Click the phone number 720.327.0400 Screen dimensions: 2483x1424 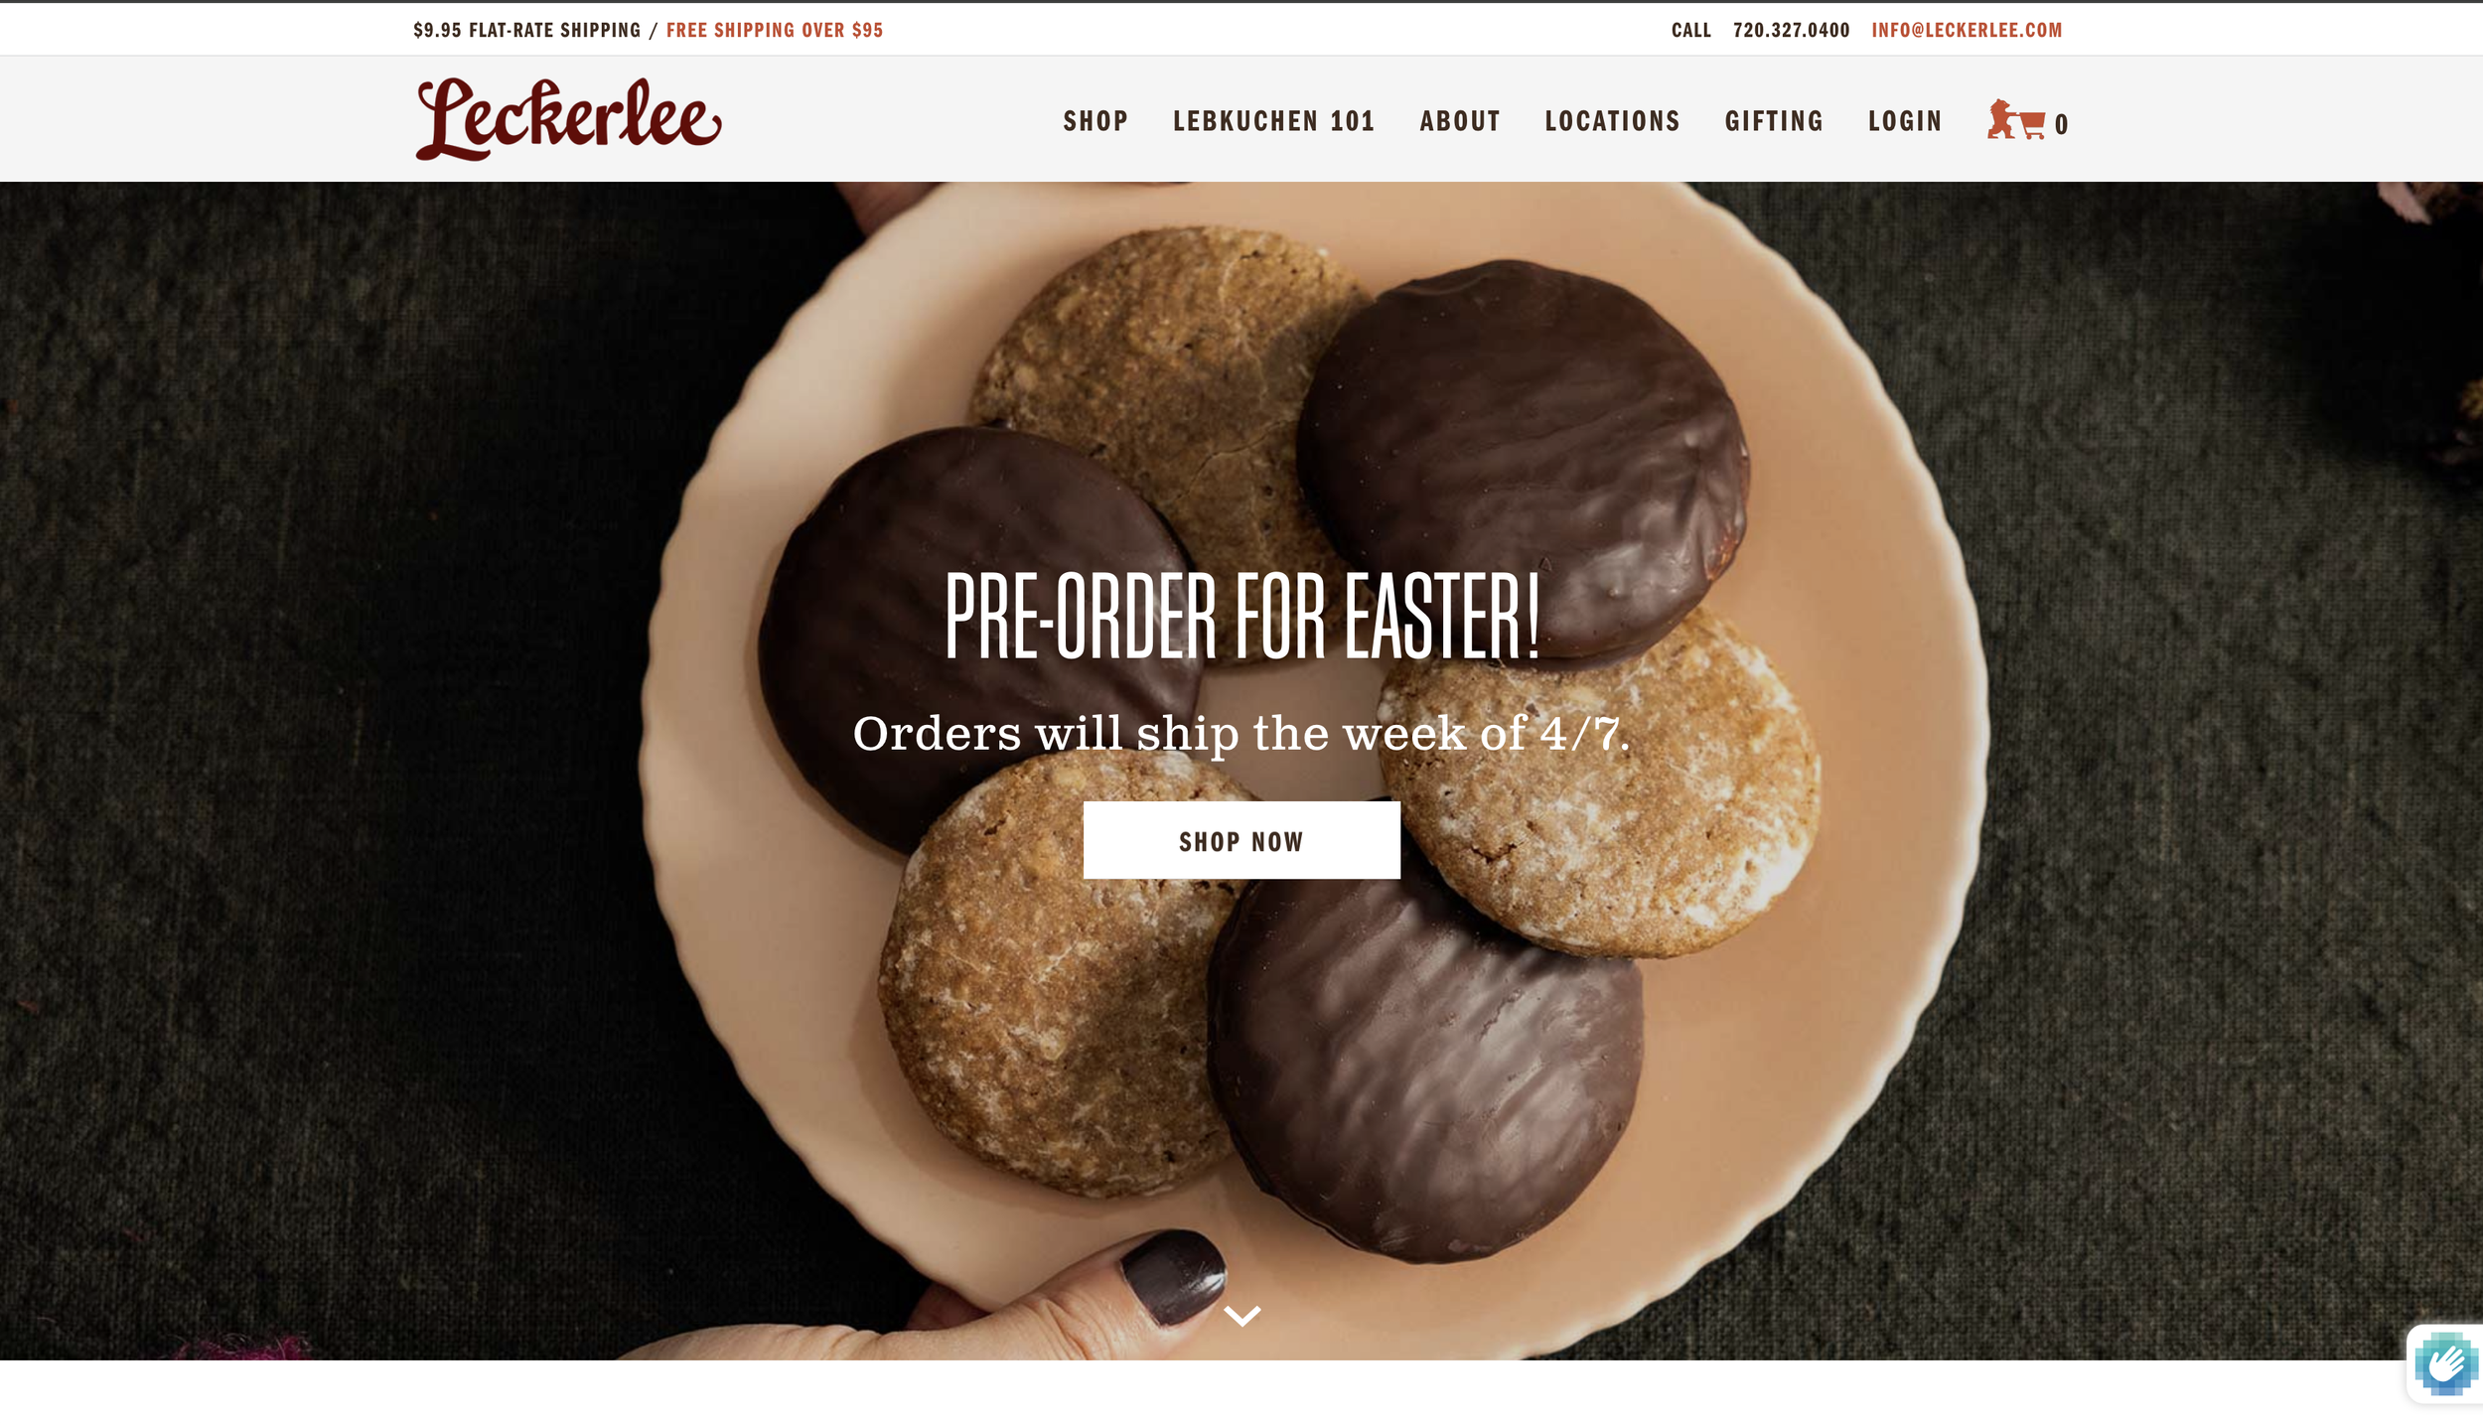1791,30
